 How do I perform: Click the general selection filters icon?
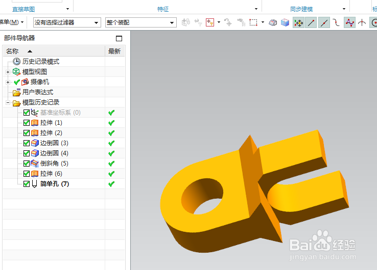185,22
